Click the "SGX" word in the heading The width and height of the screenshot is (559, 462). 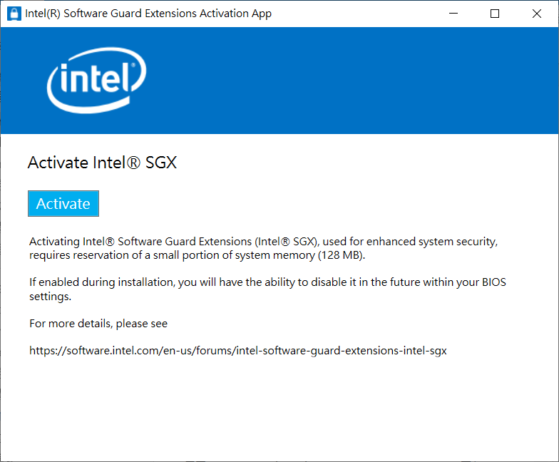[160, 163]
